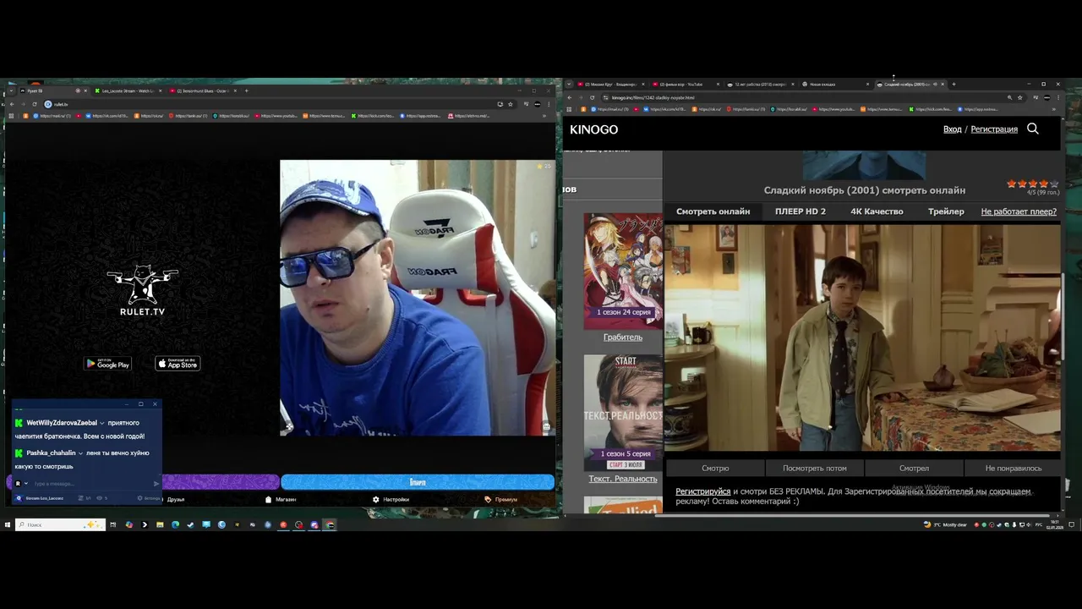Expand WetWillyZdarovaZaebal user chevron in chat
1082x609 pixels.
pos(102,423)
